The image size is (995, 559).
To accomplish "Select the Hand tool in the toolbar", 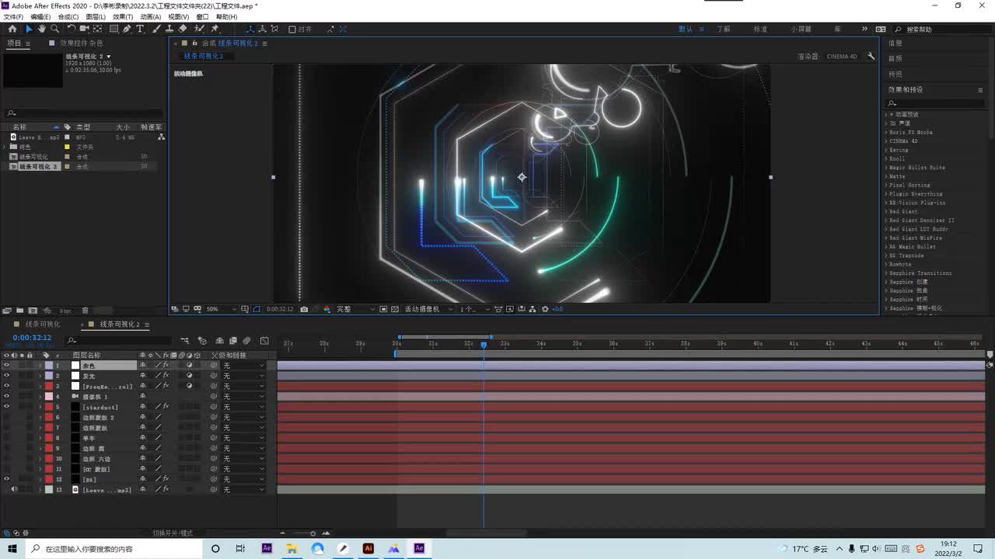I will click(x=42, y=29).
